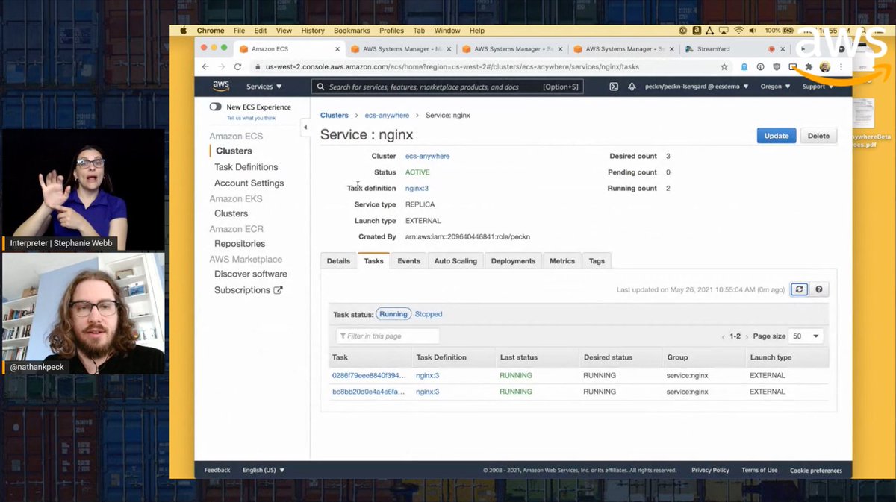The image size is (896, 502).
Task: Collapse the ECS sidebar with arrow handle
Action: 305,128
